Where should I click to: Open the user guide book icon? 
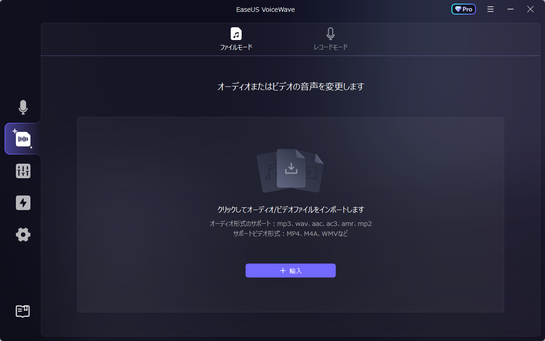click(23, 311)
